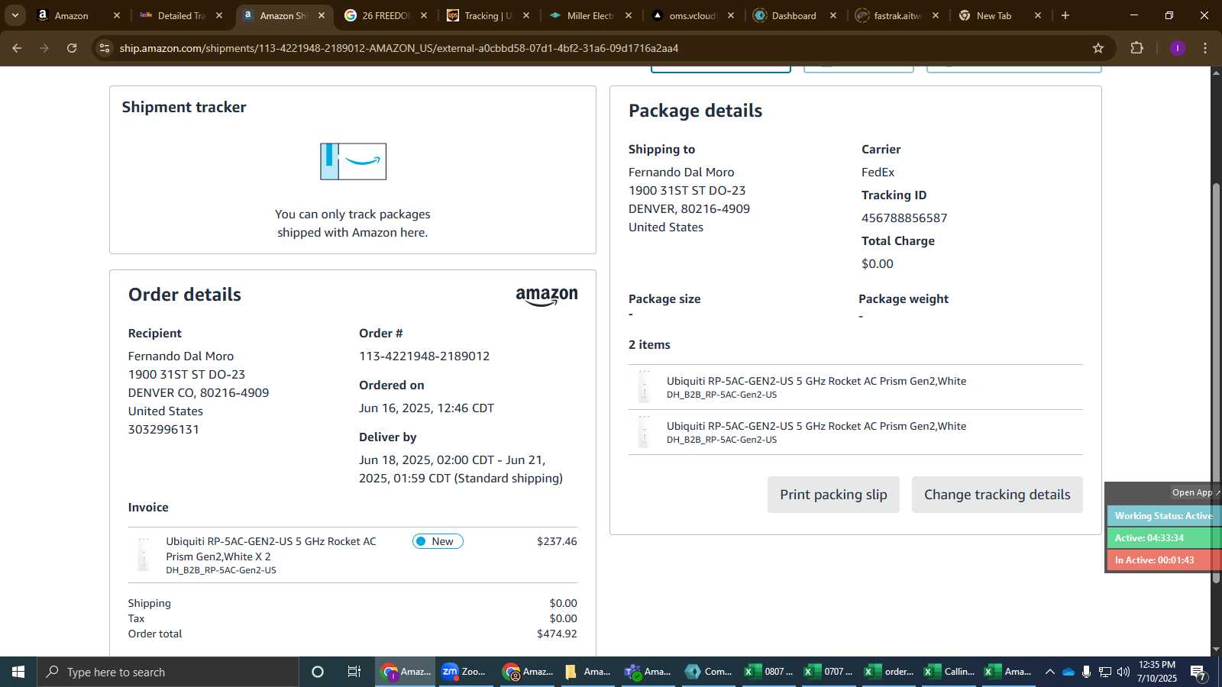This screenshot has height=687, width=1222.
Task: Click Change tracking details button
Action: (x=997, y=495)
